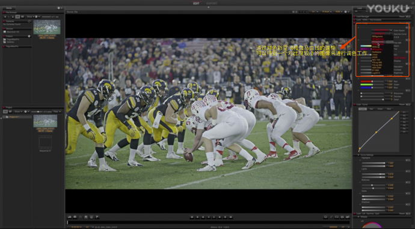This screenshot has height=229, width=415.
Task: Click Reset button for Look Curve
Action: pyautogui.click(x=402, y=105)
